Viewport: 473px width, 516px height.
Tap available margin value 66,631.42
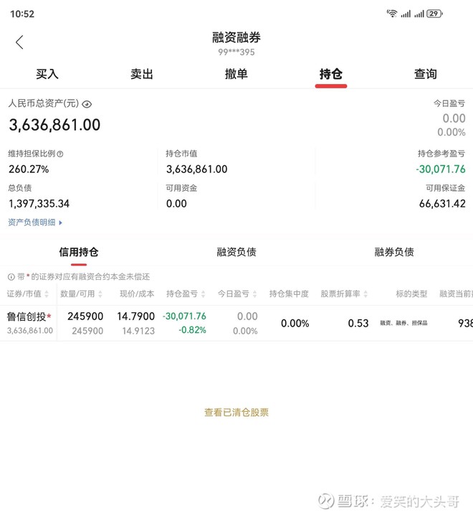click(x=442, y=204)
